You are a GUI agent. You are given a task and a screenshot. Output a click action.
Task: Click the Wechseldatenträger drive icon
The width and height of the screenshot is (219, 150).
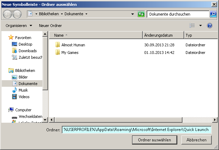pos(14,117)
